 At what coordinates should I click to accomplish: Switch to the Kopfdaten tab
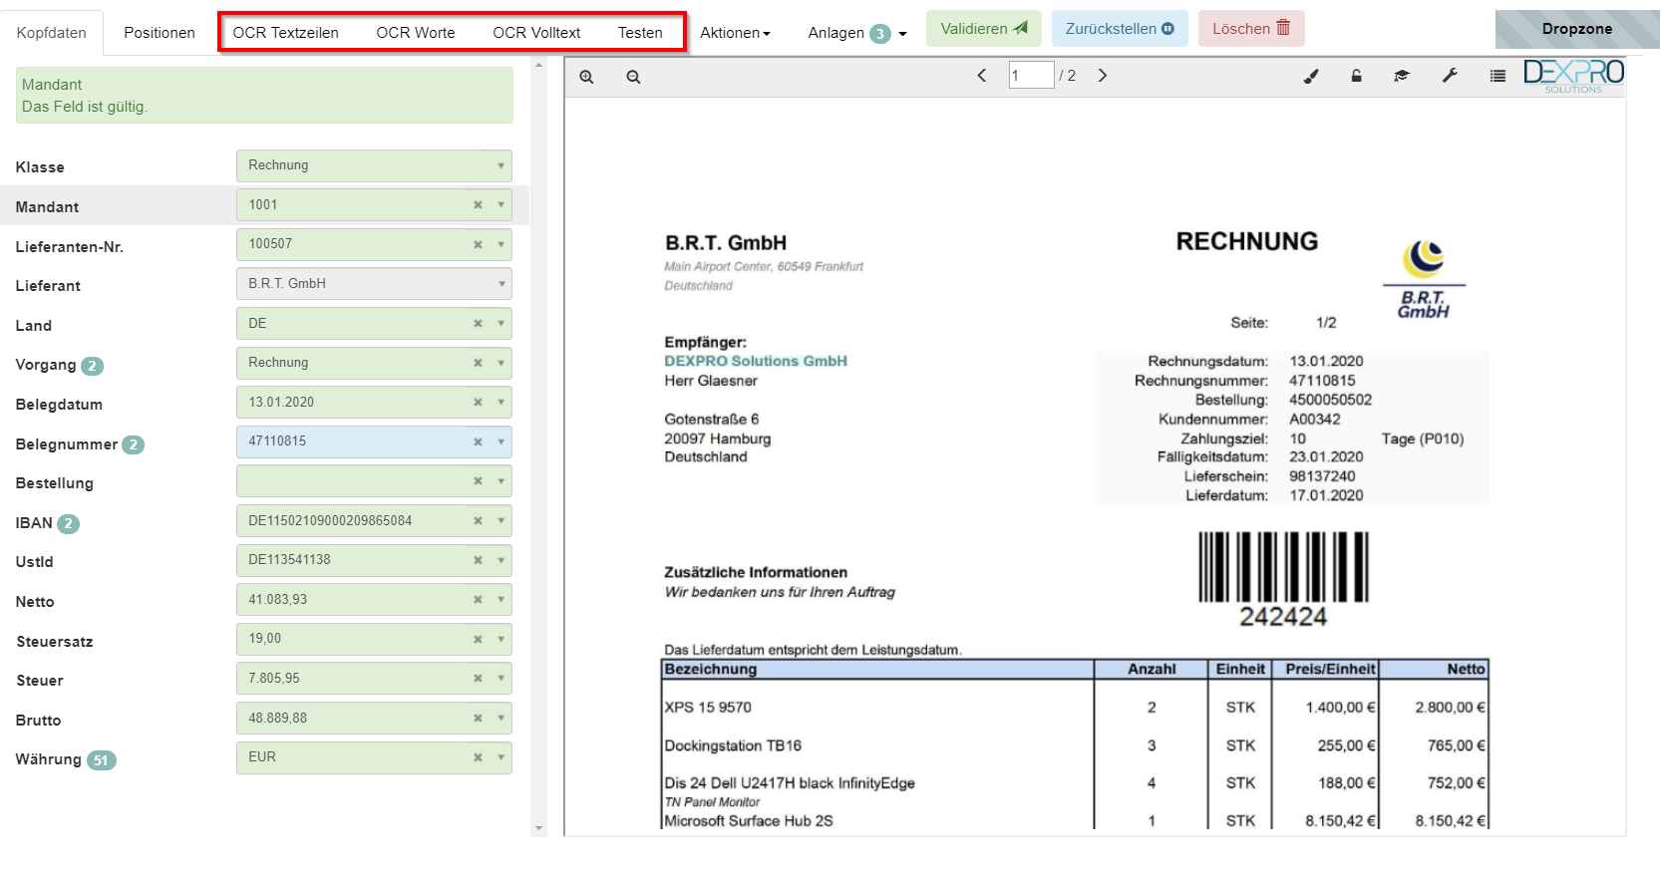[x=52, y=33]
